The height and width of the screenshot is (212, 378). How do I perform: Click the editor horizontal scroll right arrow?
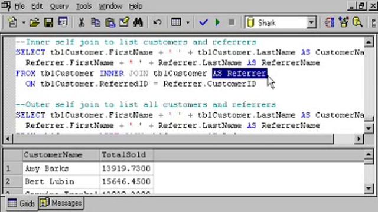(359, 139)
